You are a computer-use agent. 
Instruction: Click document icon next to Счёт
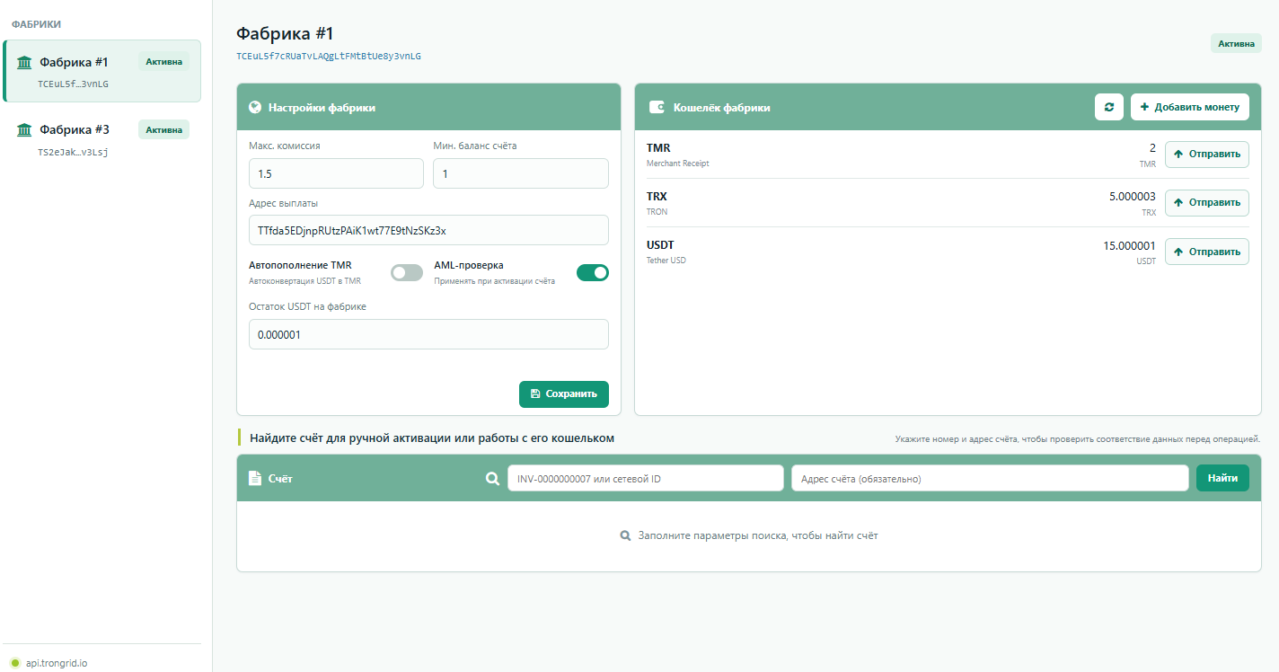coord(255,478)
